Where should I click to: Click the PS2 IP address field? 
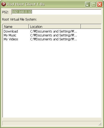[x=56, y=12]
